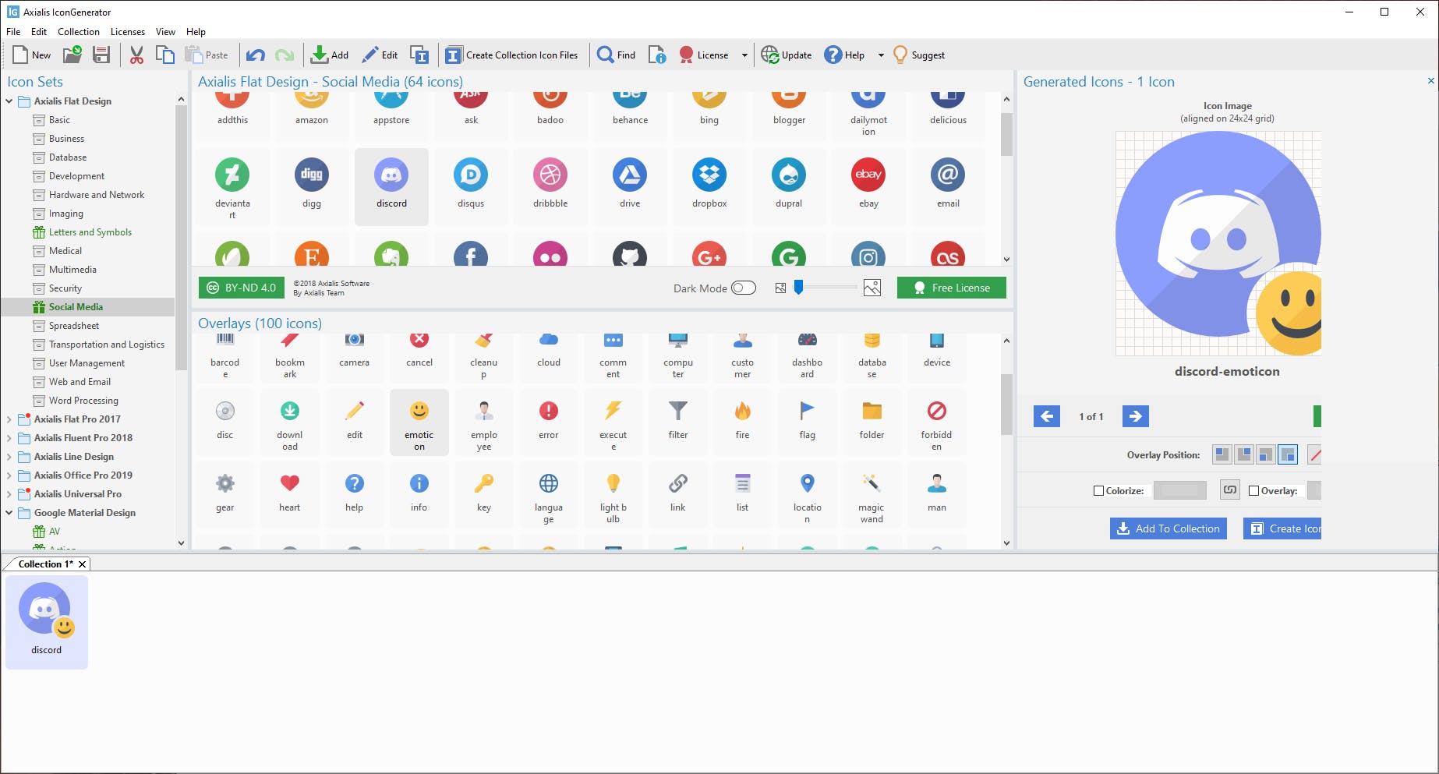Expand the Axialis Office Pro 2019 set

9,475
